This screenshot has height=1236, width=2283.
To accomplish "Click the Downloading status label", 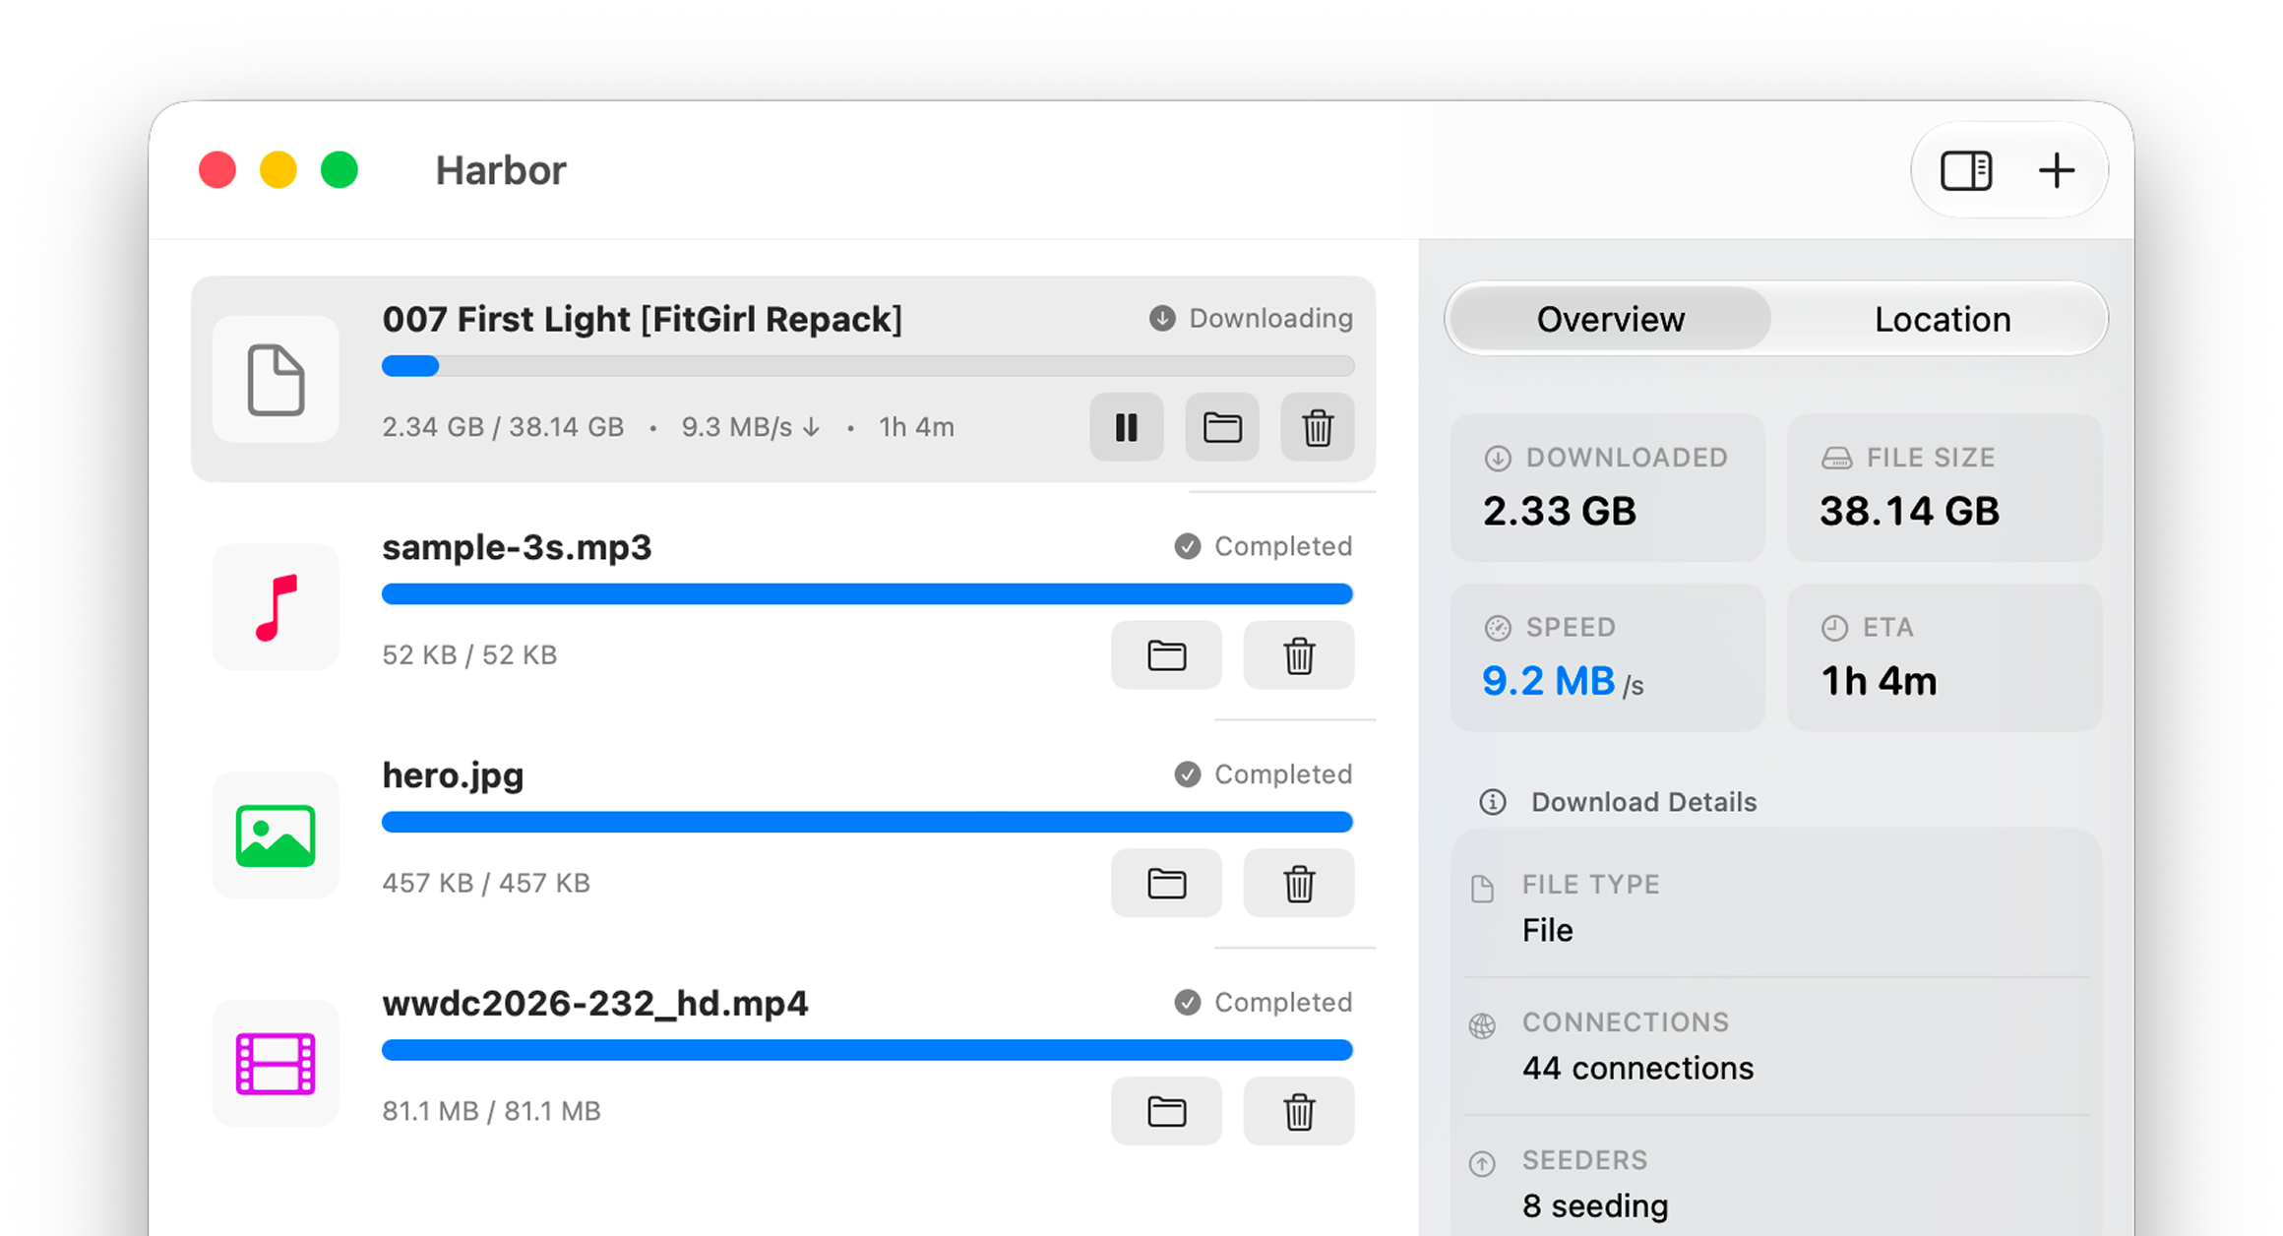I will pyautogui.click(x=1251, y=318).
